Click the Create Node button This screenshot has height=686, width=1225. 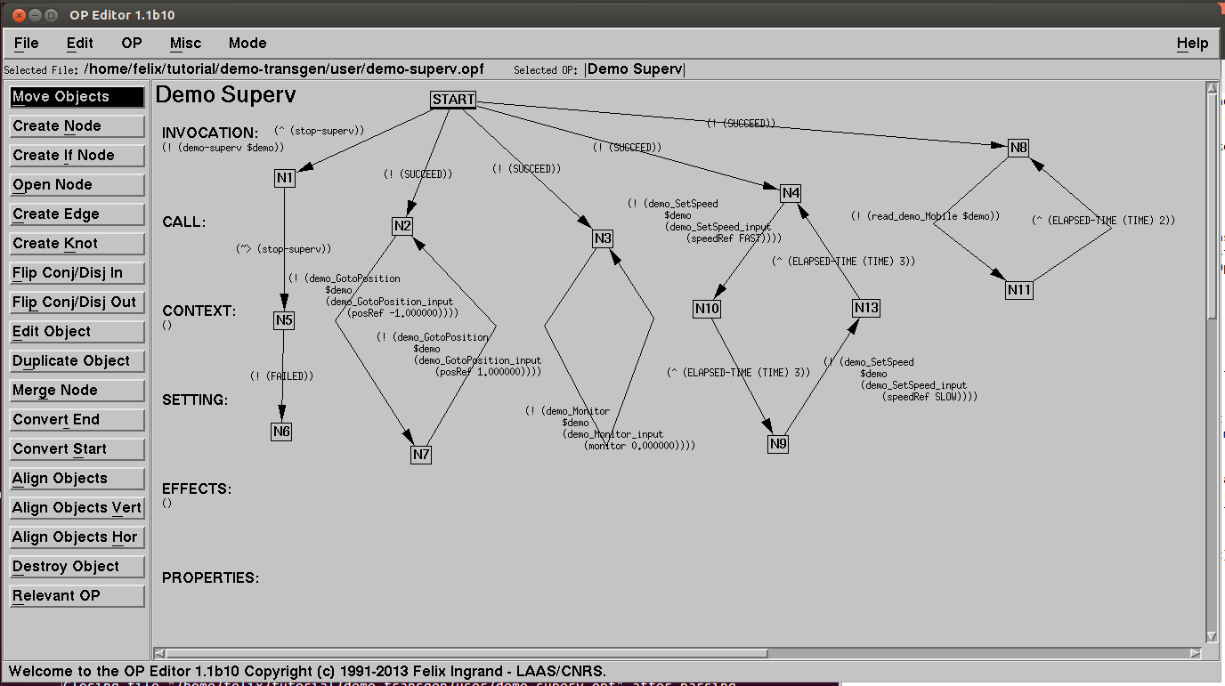77,126
